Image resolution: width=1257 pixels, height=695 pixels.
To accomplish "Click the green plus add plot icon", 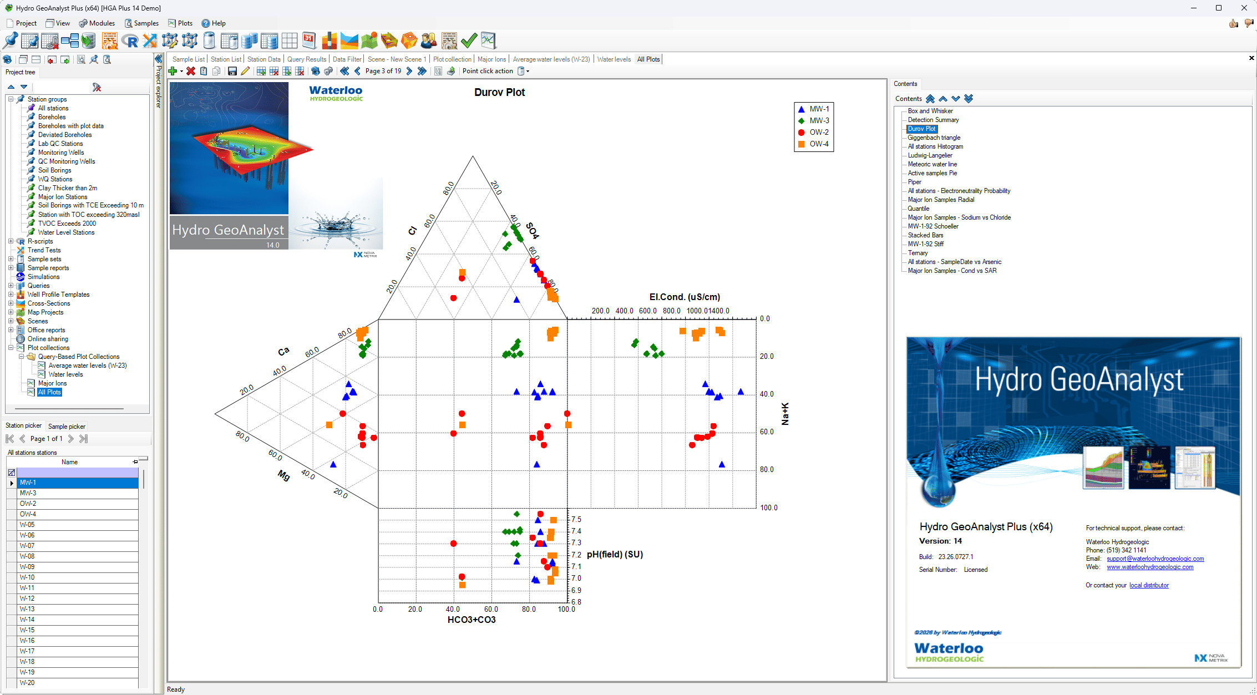I will tap(173, 71).
